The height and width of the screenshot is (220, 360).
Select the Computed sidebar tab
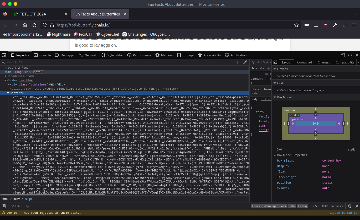(x=304, y=62)
